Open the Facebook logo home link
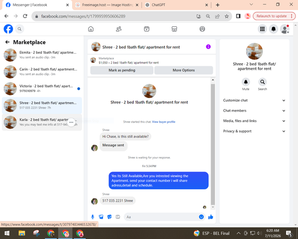Viewport: 298px width, 239px height. [x=8, y=29]
